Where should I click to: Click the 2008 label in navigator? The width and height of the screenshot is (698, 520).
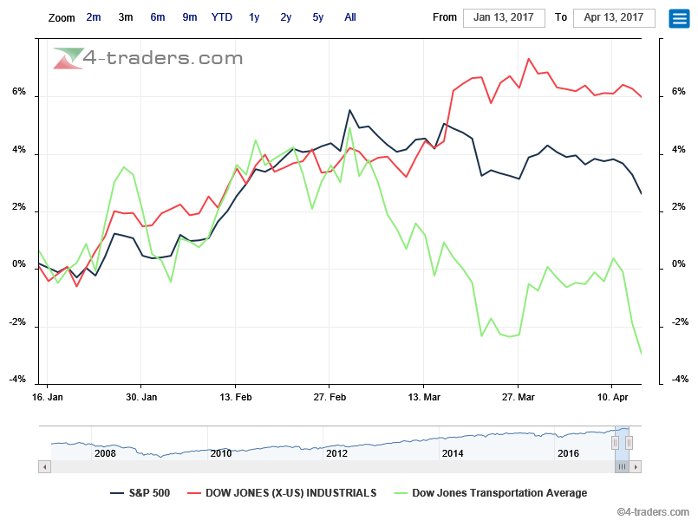(105, 453)
